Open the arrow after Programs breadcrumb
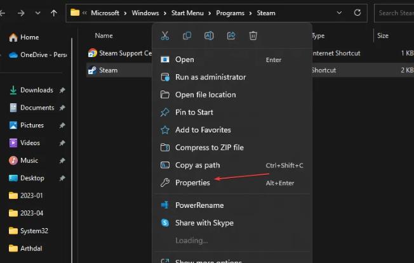 251,13
